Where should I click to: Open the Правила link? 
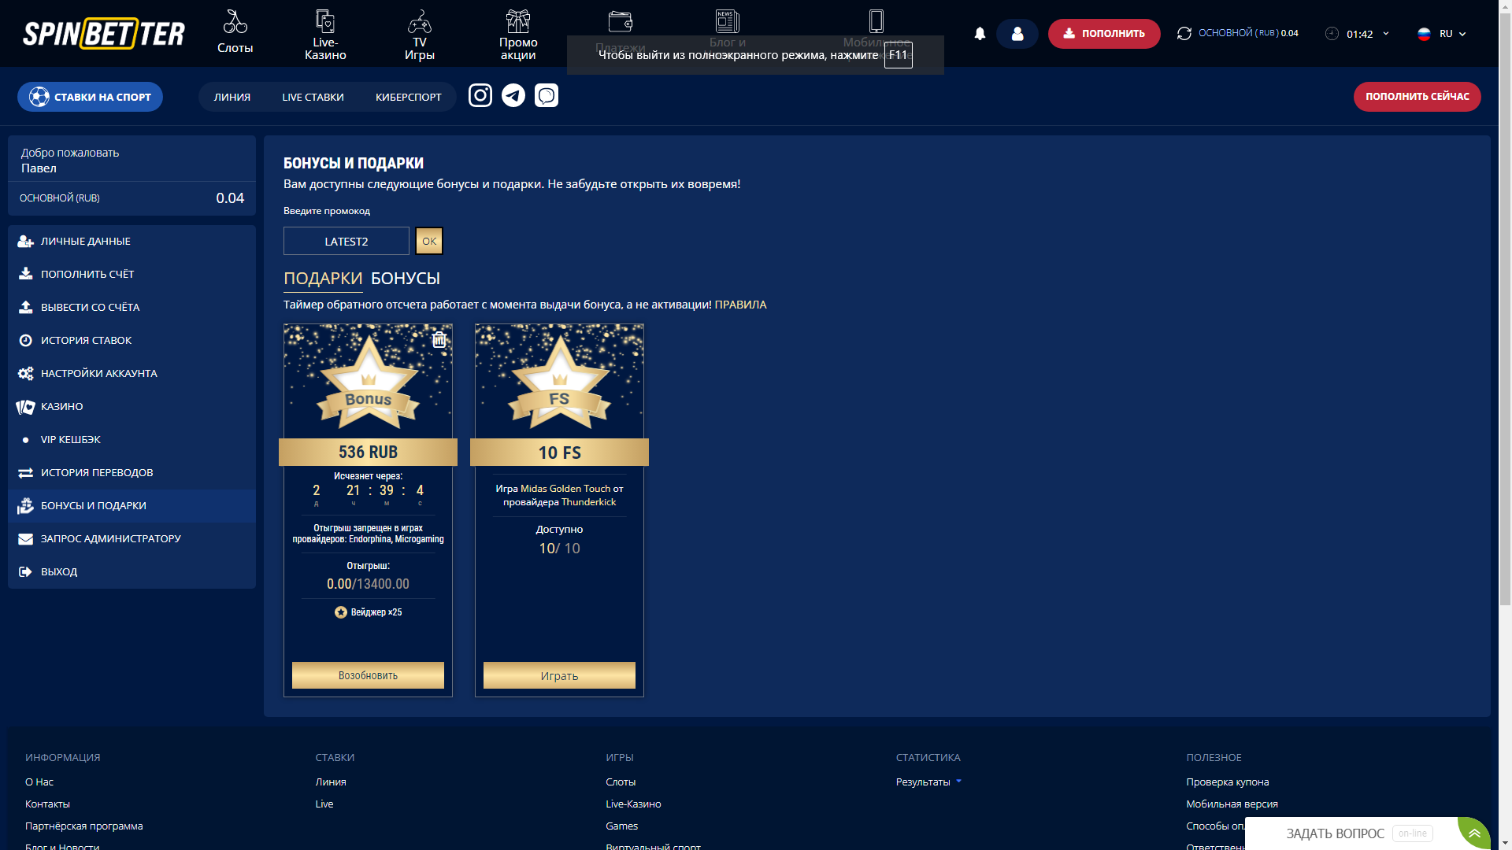click(x=740, y=305)
